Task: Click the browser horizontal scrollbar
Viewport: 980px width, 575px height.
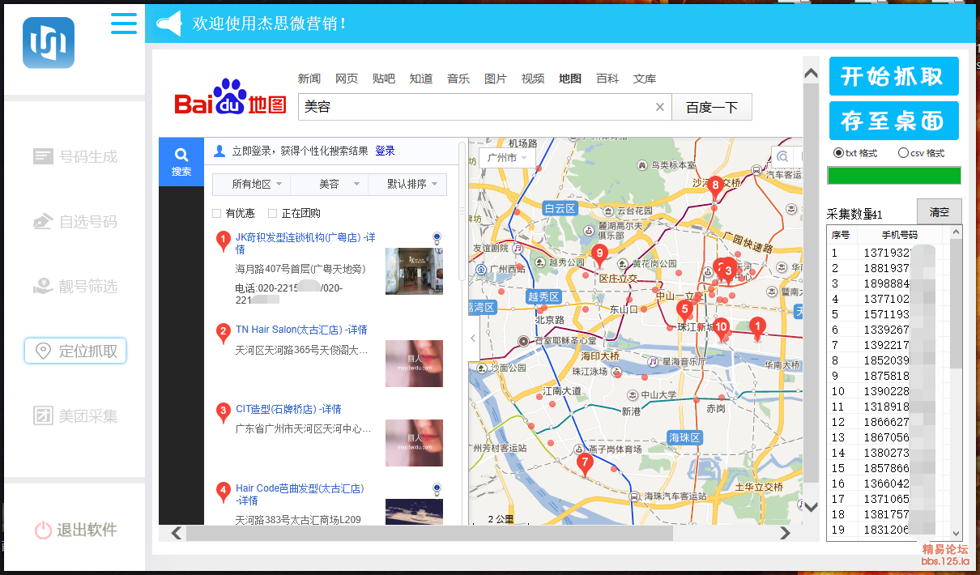Action: point(429,533)
